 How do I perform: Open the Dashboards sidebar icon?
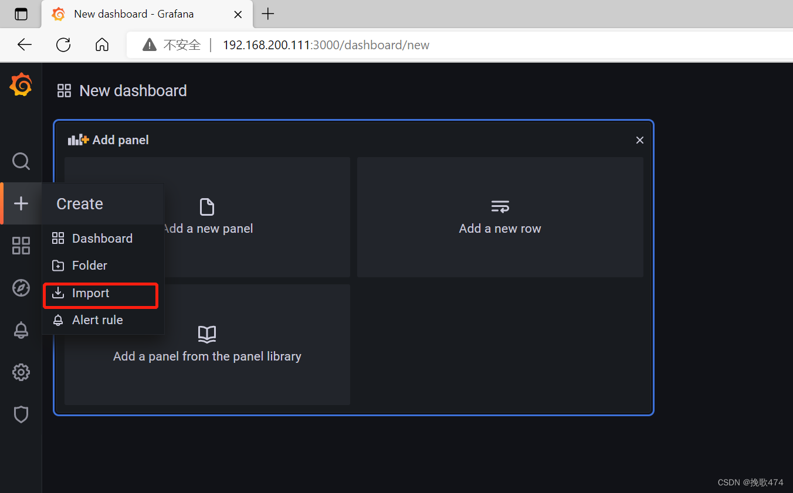tap(21, 246)
